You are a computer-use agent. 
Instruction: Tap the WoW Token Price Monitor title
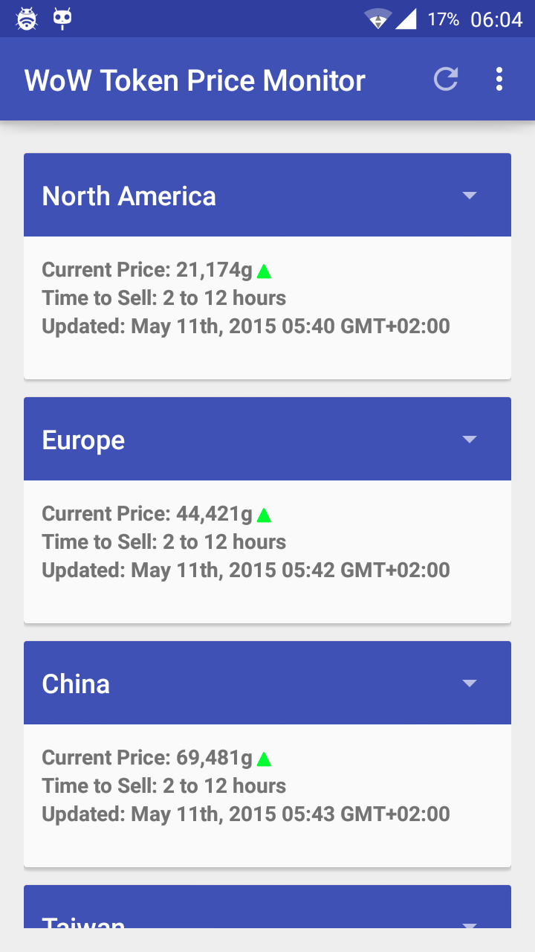click(195, 80)
